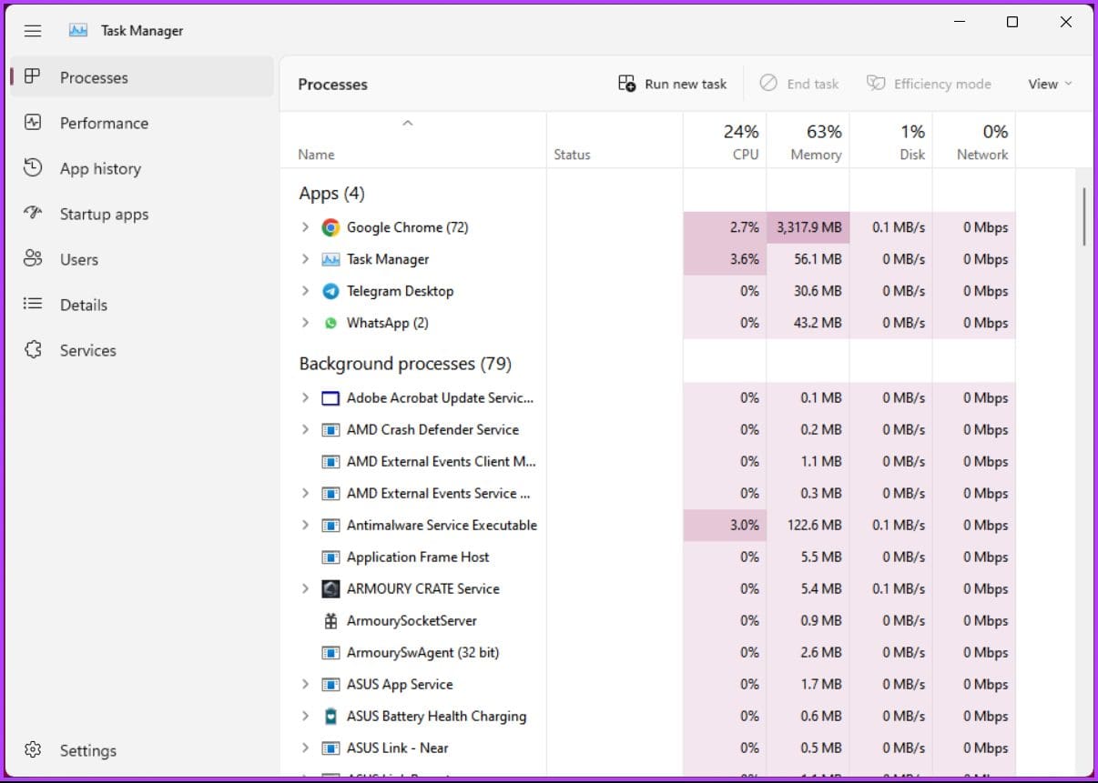
Task: Click the Settings gear icon
Action: 33,749
